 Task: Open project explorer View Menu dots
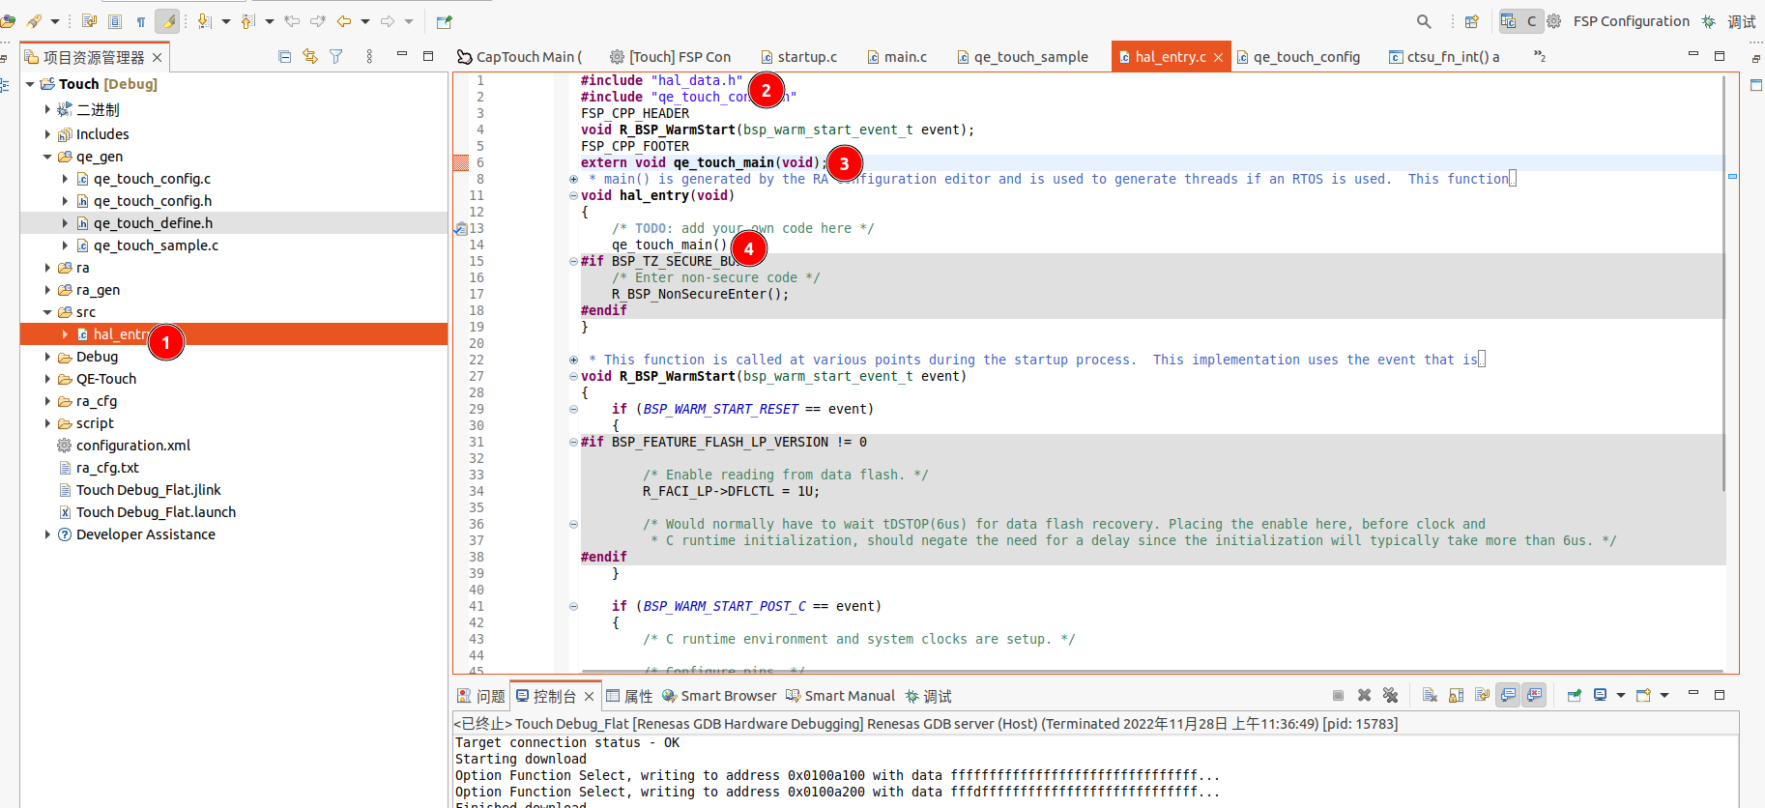click(369, 57)
